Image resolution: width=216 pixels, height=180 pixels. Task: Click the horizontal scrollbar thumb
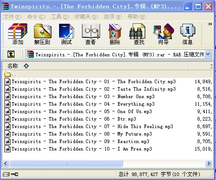click(x=66, y=163)
